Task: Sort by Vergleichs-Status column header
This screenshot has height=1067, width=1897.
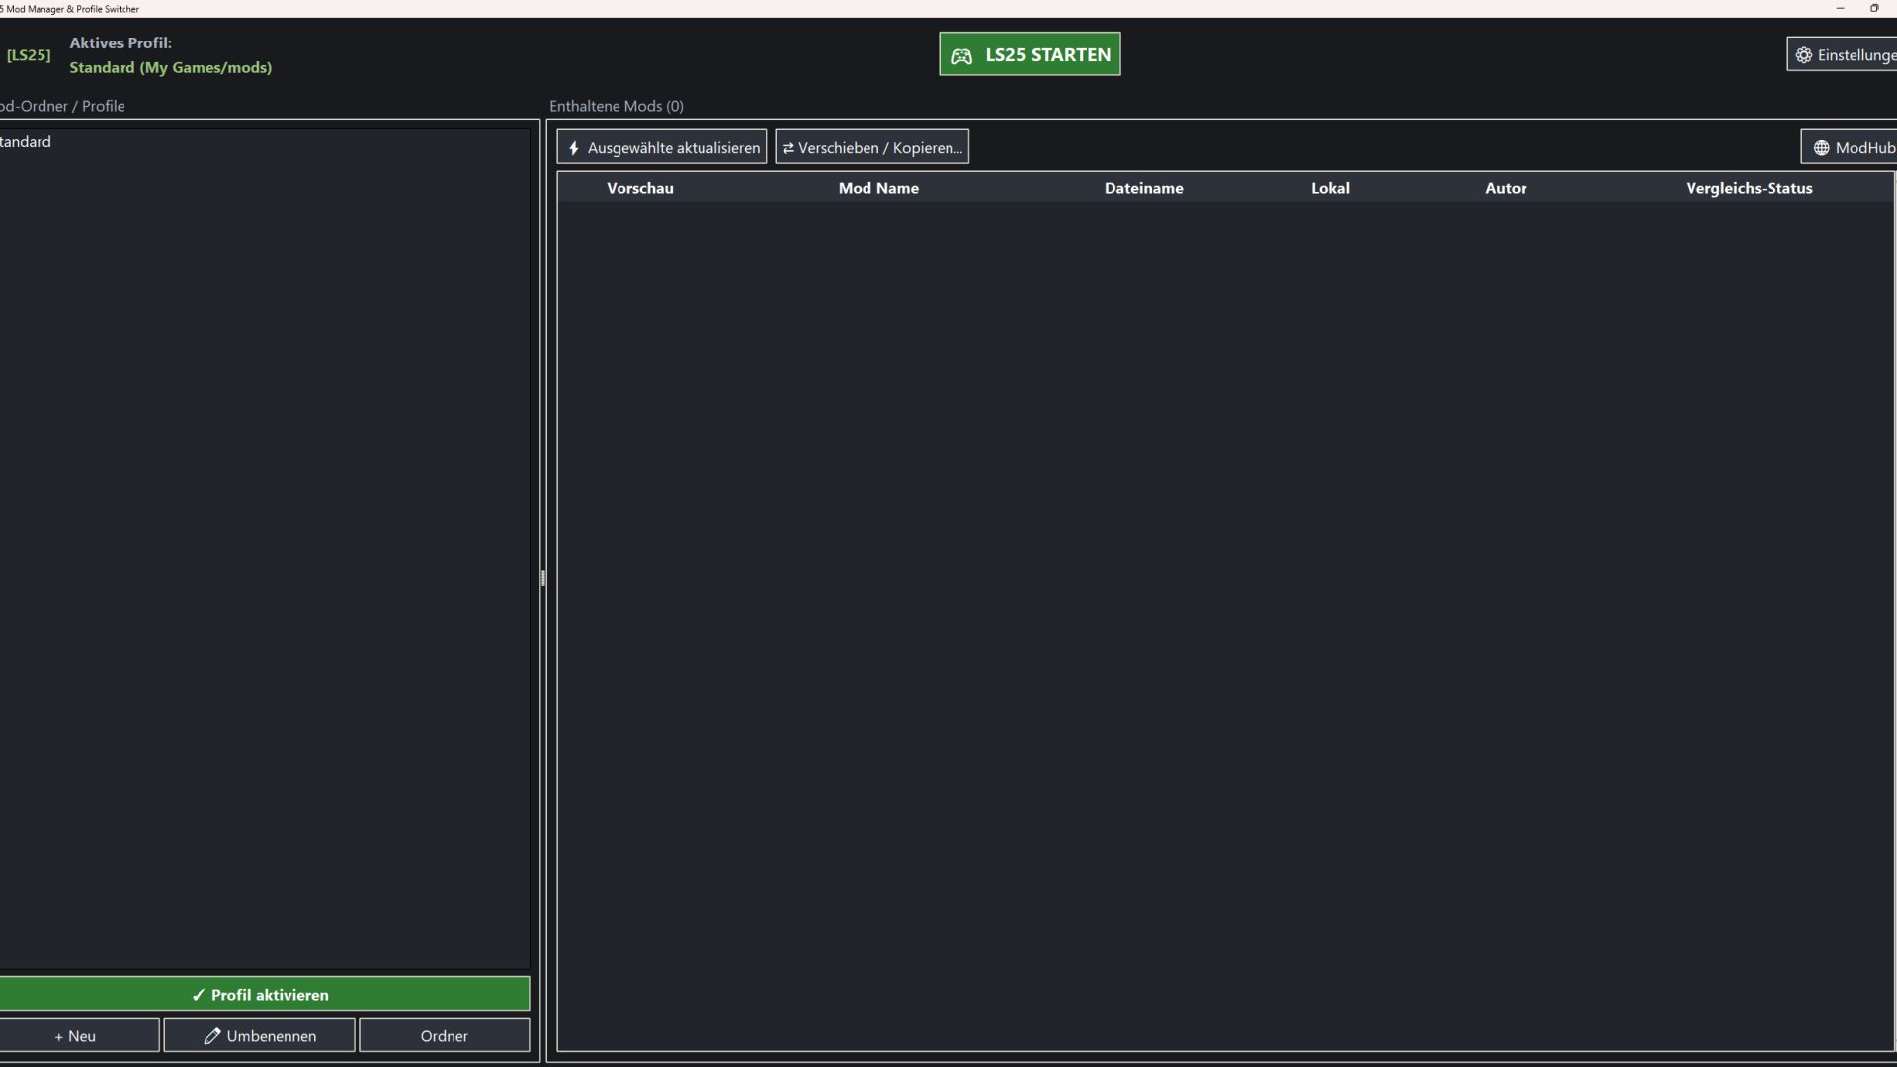Action: pos(1749,188)
